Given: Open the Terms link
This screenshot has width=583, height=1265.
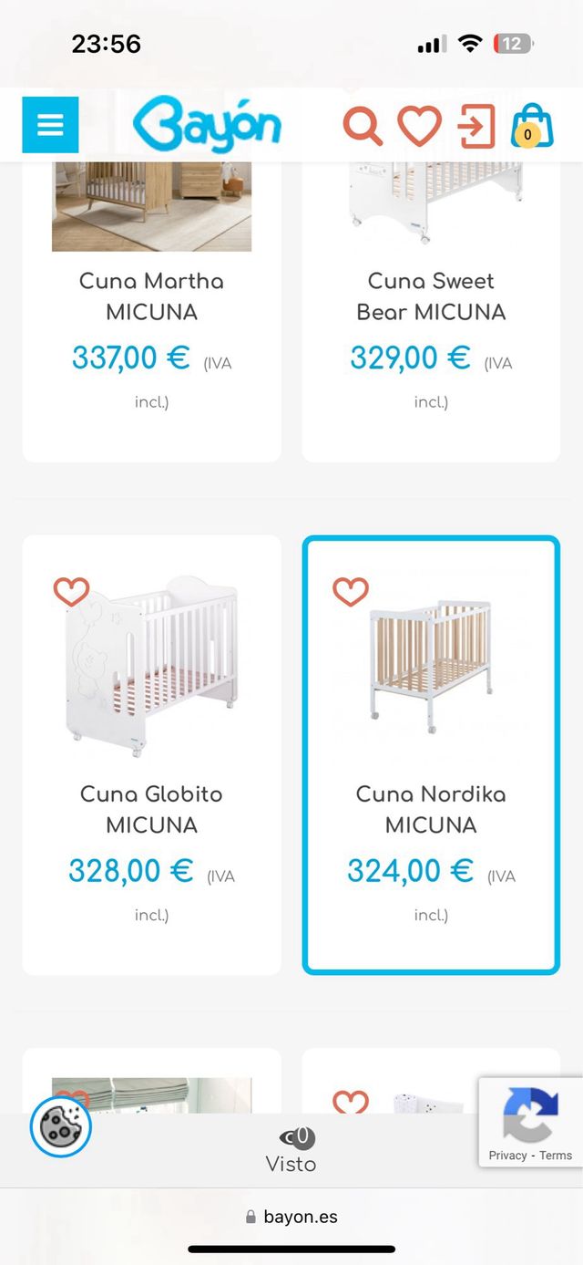Looking at the screenshot, I should coord(556,1155).
